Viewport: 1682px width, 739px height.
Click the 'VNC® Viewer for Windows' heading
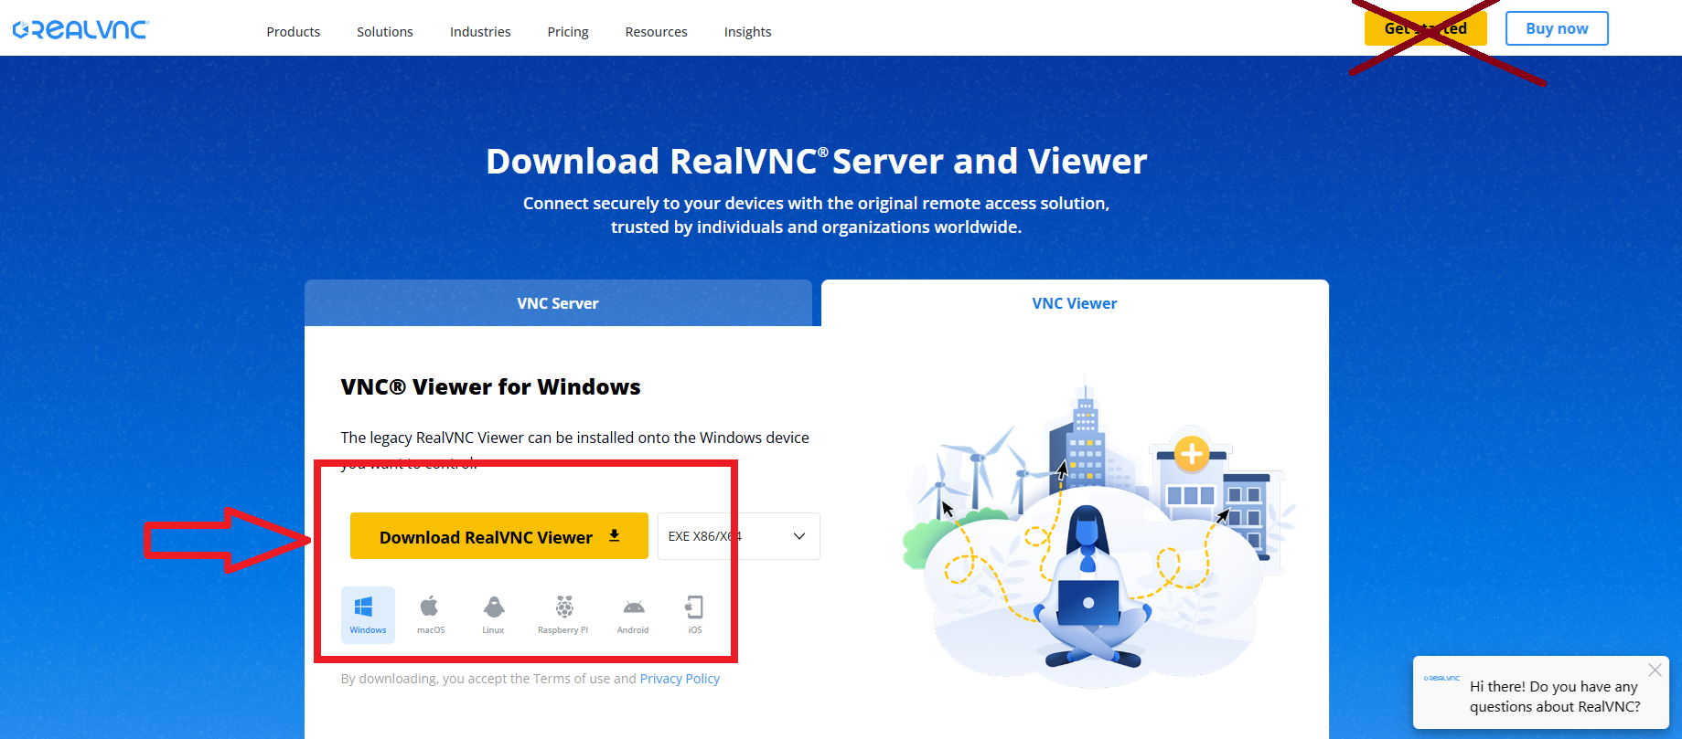490,387
